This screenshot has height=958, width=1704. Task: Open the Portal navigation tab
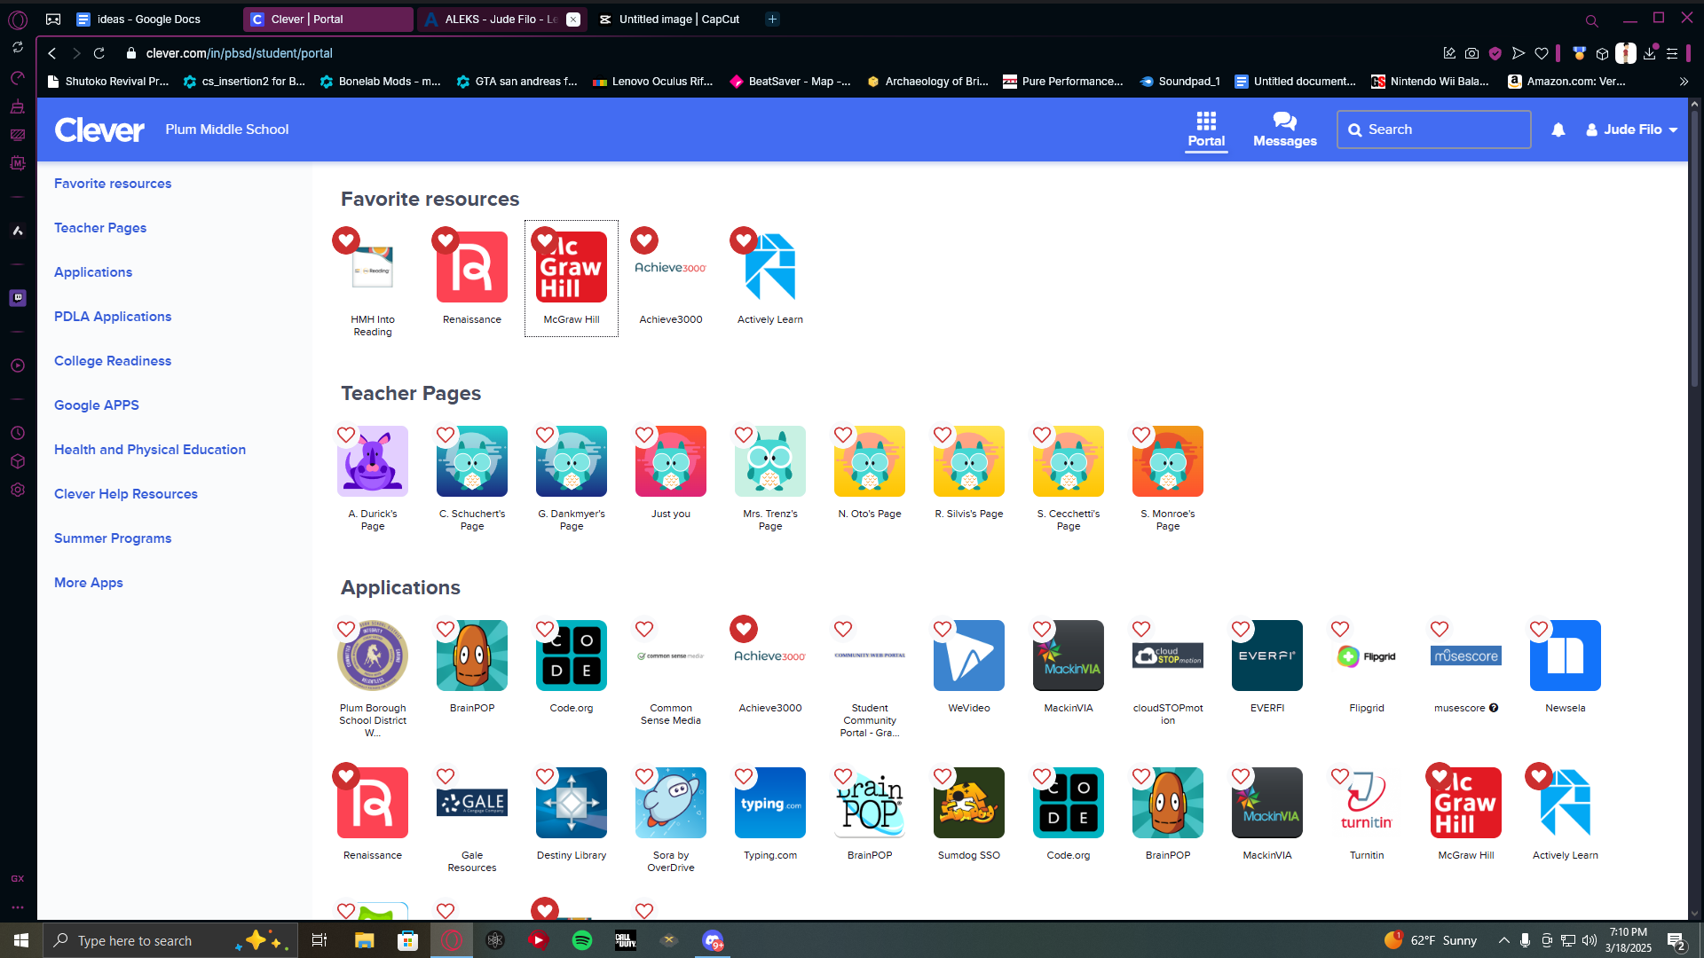point(1206,130)
